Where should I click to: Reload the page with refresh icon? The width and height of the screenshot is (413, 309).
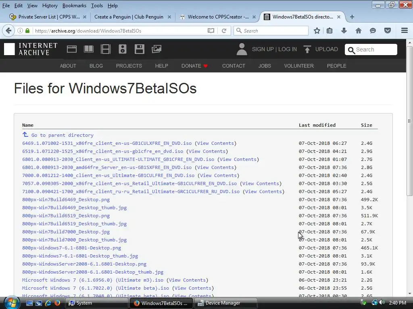[224, 31]
